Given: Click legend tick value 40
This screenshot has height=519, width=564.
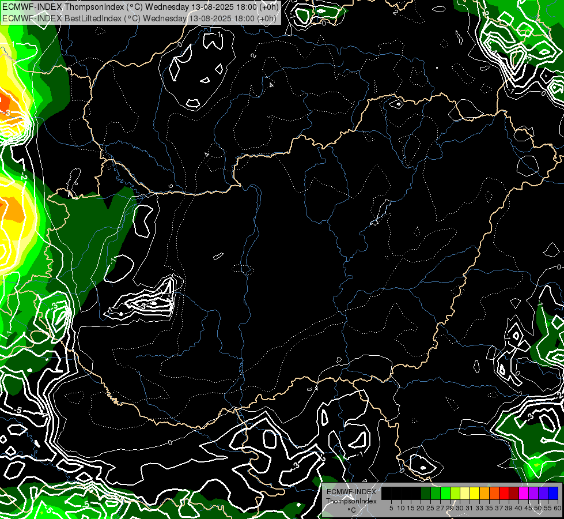Looking at the screenshot, I should click(518, 508).
